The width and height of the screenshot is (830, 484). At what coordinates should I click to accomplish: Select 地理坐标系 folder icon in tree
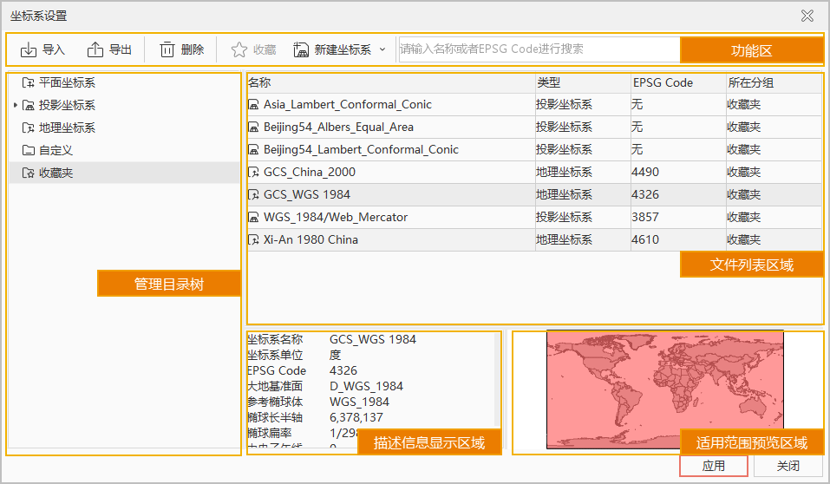click(28, 128)
